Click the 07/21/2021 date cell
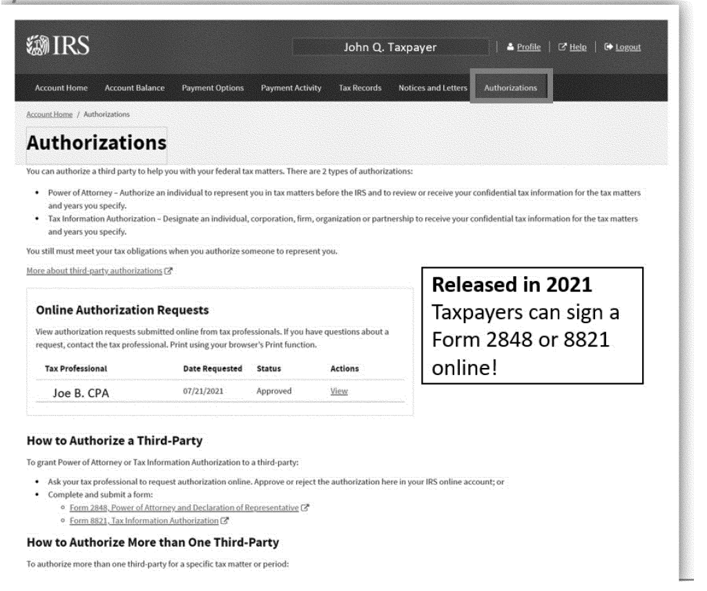 click(x=203, y=391)
